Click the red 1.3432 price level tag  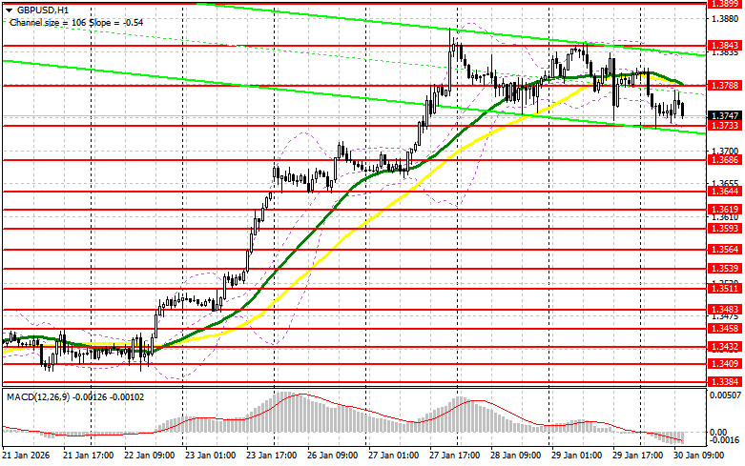(x=724, y=347)
